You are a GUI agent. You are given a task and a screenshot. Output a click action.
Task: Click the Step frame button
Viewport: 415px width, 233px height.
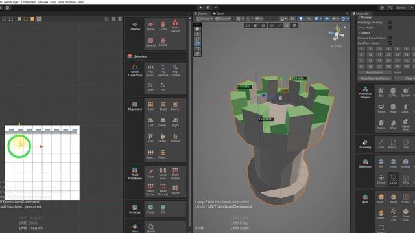[216, 8]
